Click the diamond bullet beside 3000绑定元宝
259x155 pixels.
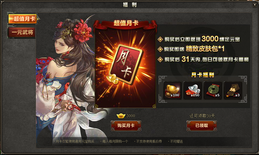click(x=160, y=39)
